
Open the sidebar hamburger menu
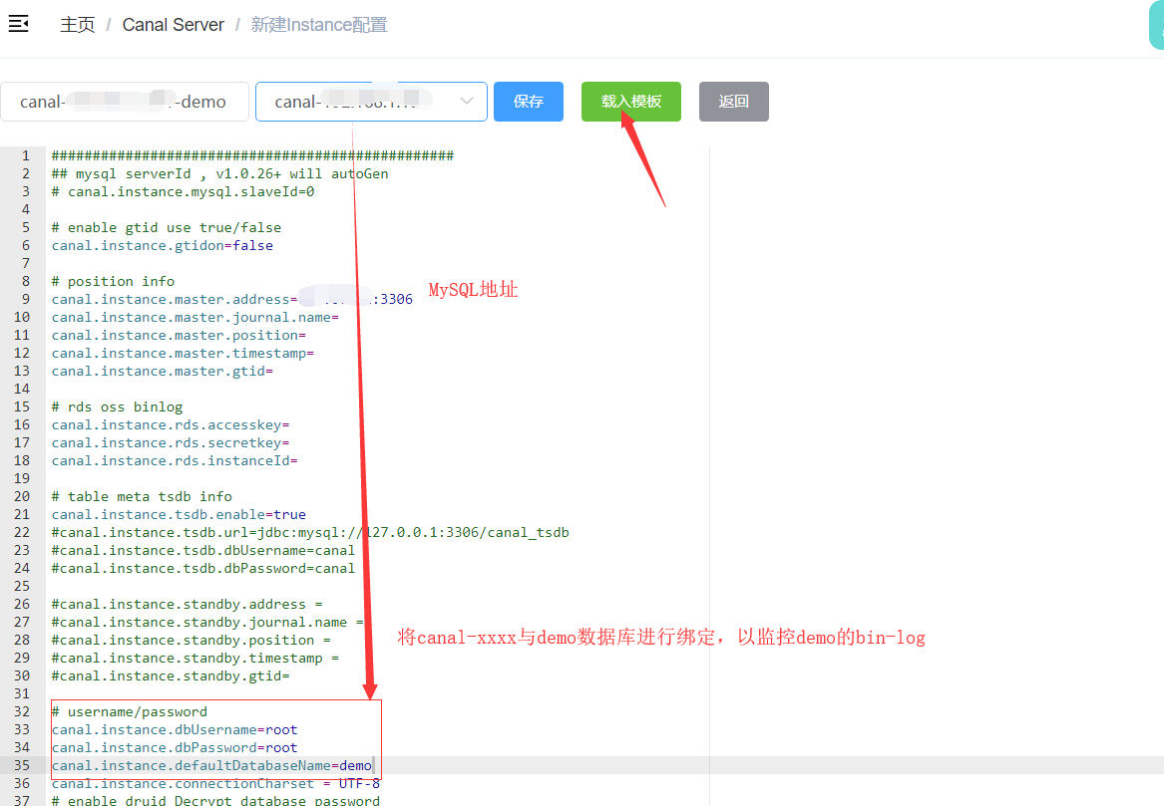coord(18,23)
